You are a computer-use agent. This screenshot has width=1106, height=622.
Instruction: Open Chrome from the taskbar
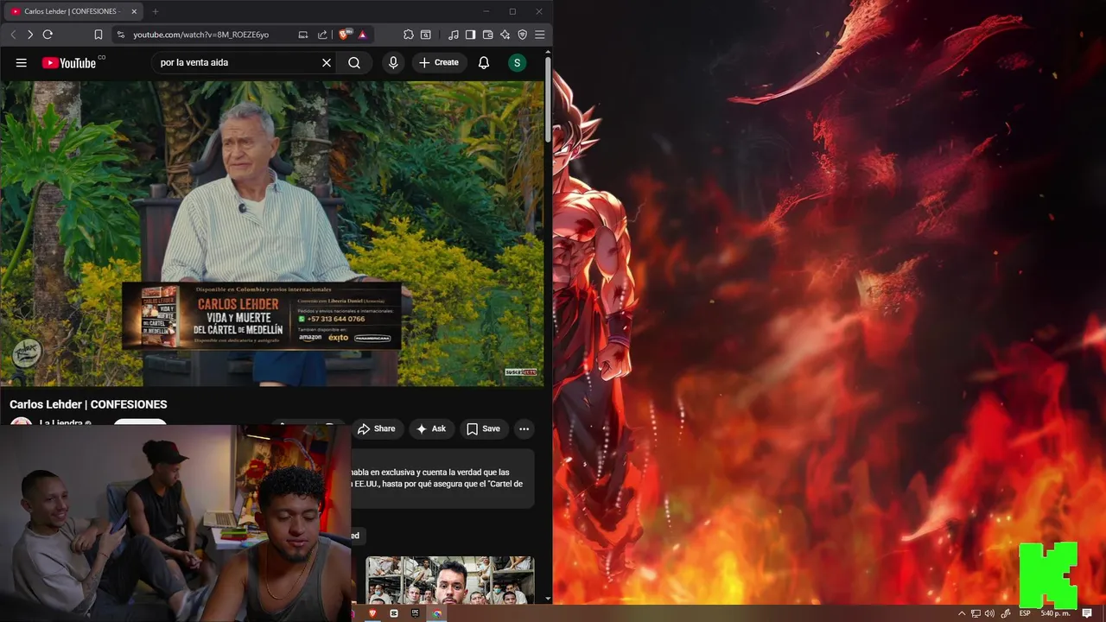[x=437, y=613]
